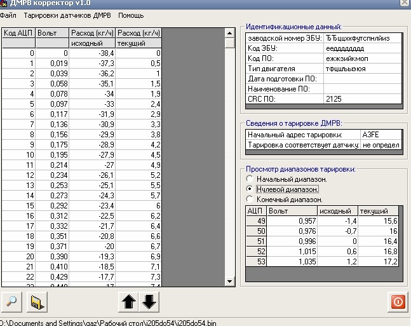
Task: Select the Нулевой диапазон radio option
Action: click(x=249, y=189)
